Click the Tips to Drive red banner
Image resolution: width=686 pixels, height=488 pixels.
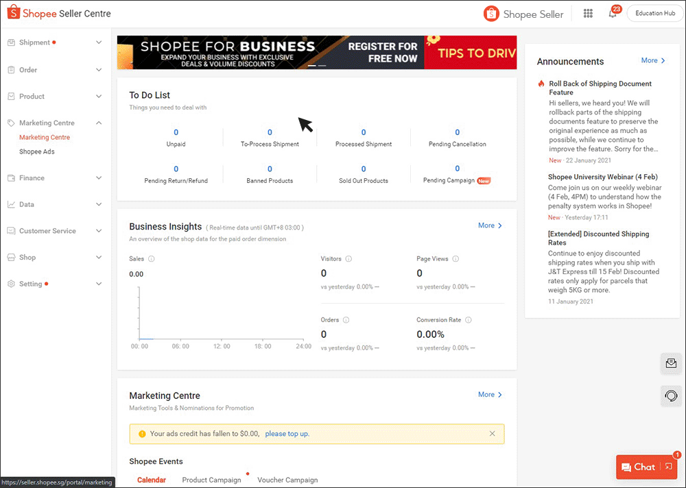click(x=471, y=53)
